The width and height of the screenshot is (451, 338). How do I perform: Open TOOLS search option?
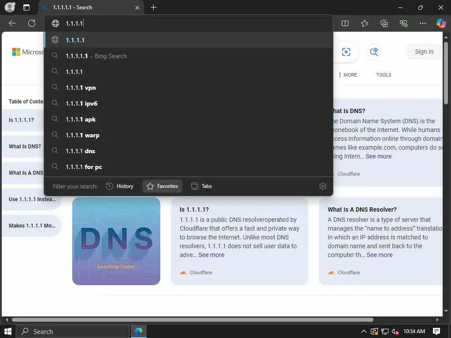click(x=384, y=75)
